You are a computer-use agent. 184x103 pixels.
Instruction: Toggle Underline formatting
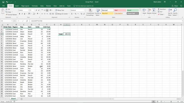click(24, 14)
